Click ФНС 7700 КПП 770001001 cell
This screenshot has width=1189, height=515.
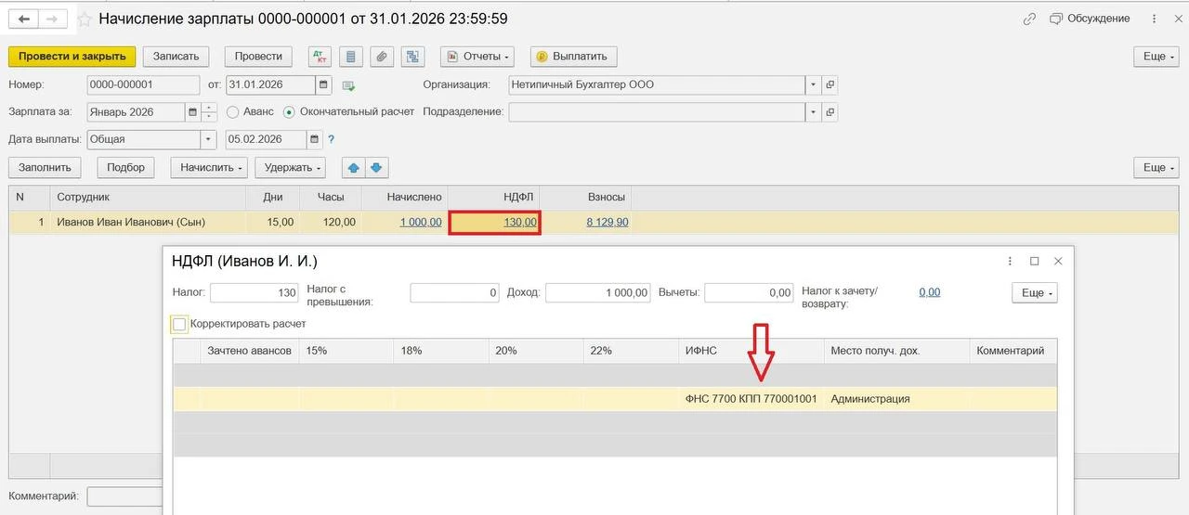pyautogui.click(x=751, y=399)
